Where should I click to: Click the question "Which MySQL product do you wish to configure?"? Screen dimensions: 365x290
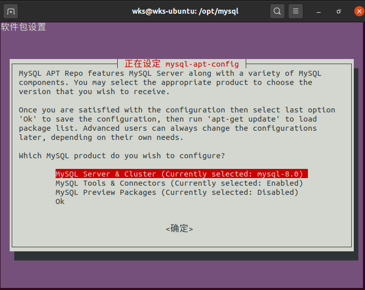122,156
